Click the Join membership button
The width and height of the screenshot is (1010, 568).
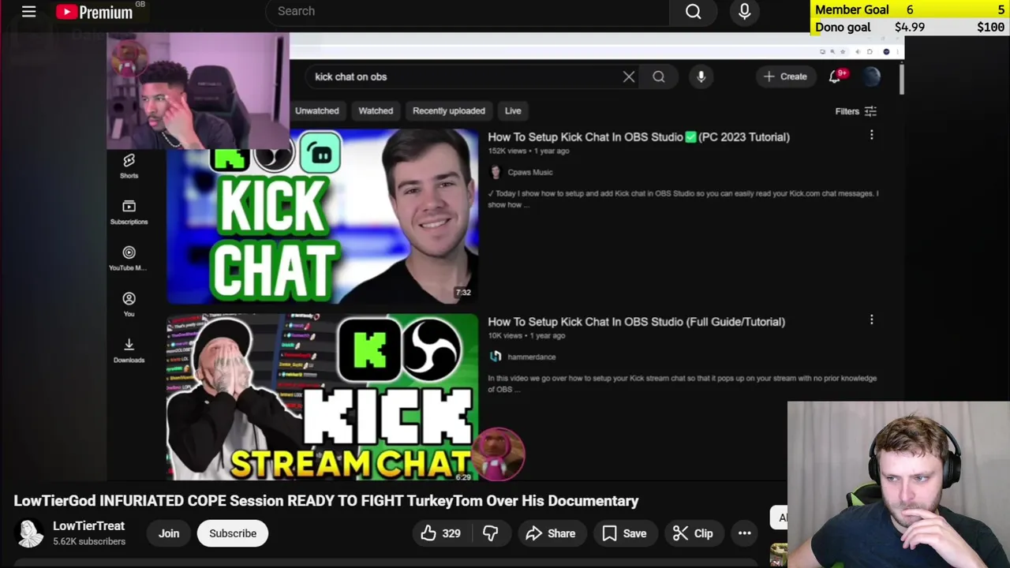pyautogui.click(x=169, y=533)
